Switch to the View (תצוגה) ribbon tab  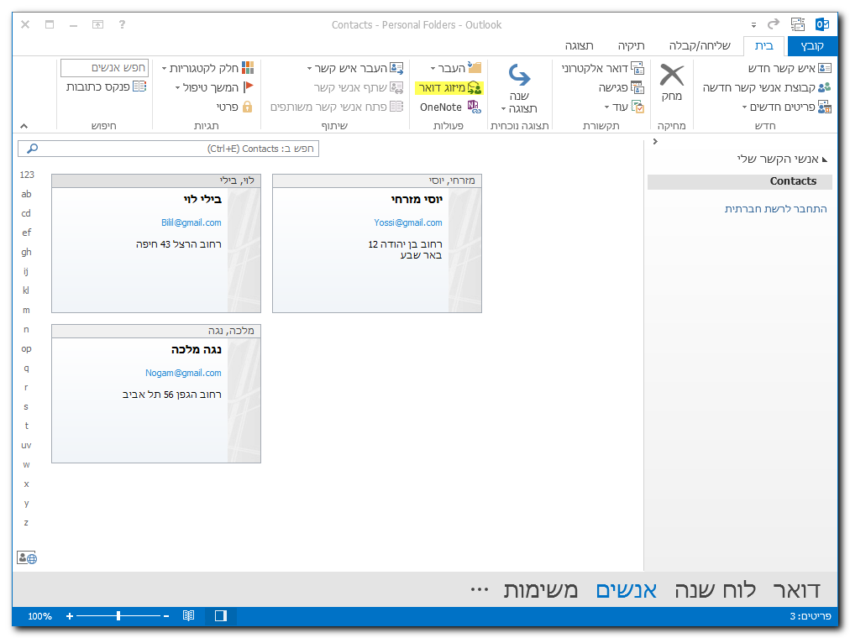pos(579,45)
